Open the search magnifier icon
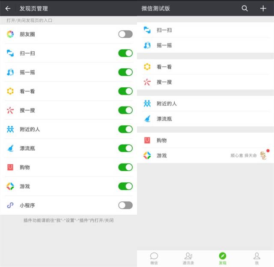274x267 pixels. point(244,8)
